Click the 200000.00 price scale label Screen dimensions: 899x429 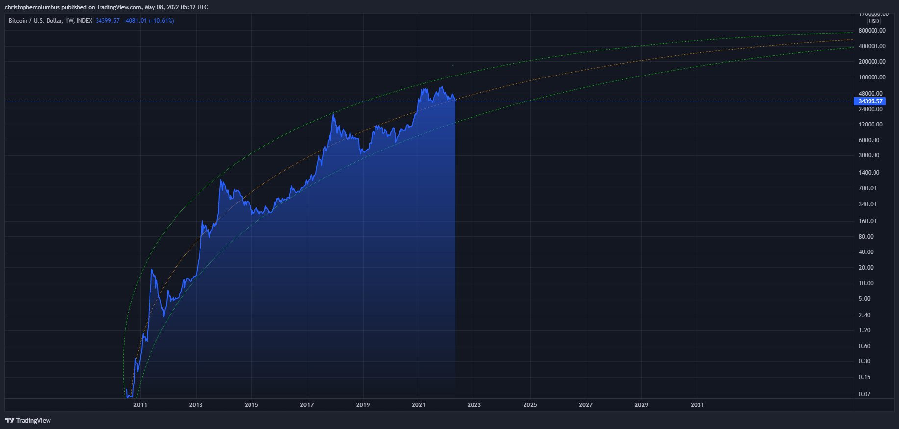tap(872, 62)
